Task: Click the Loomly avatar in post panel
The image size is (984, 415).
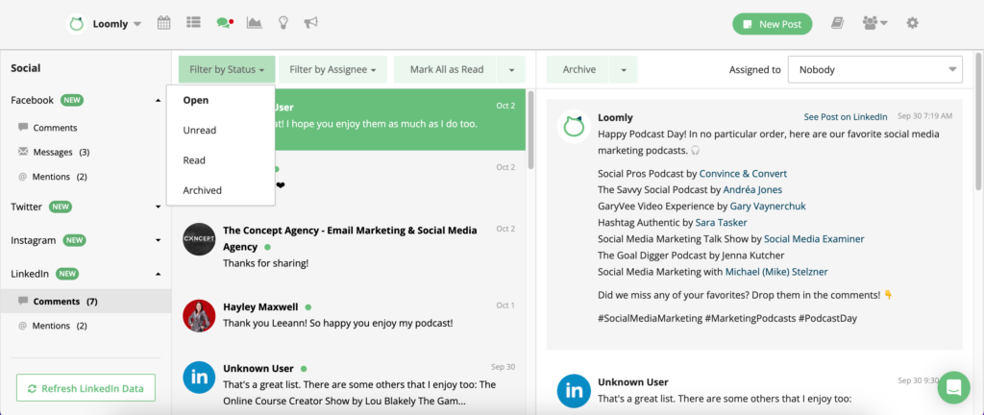Action: (x=574, y=126)
